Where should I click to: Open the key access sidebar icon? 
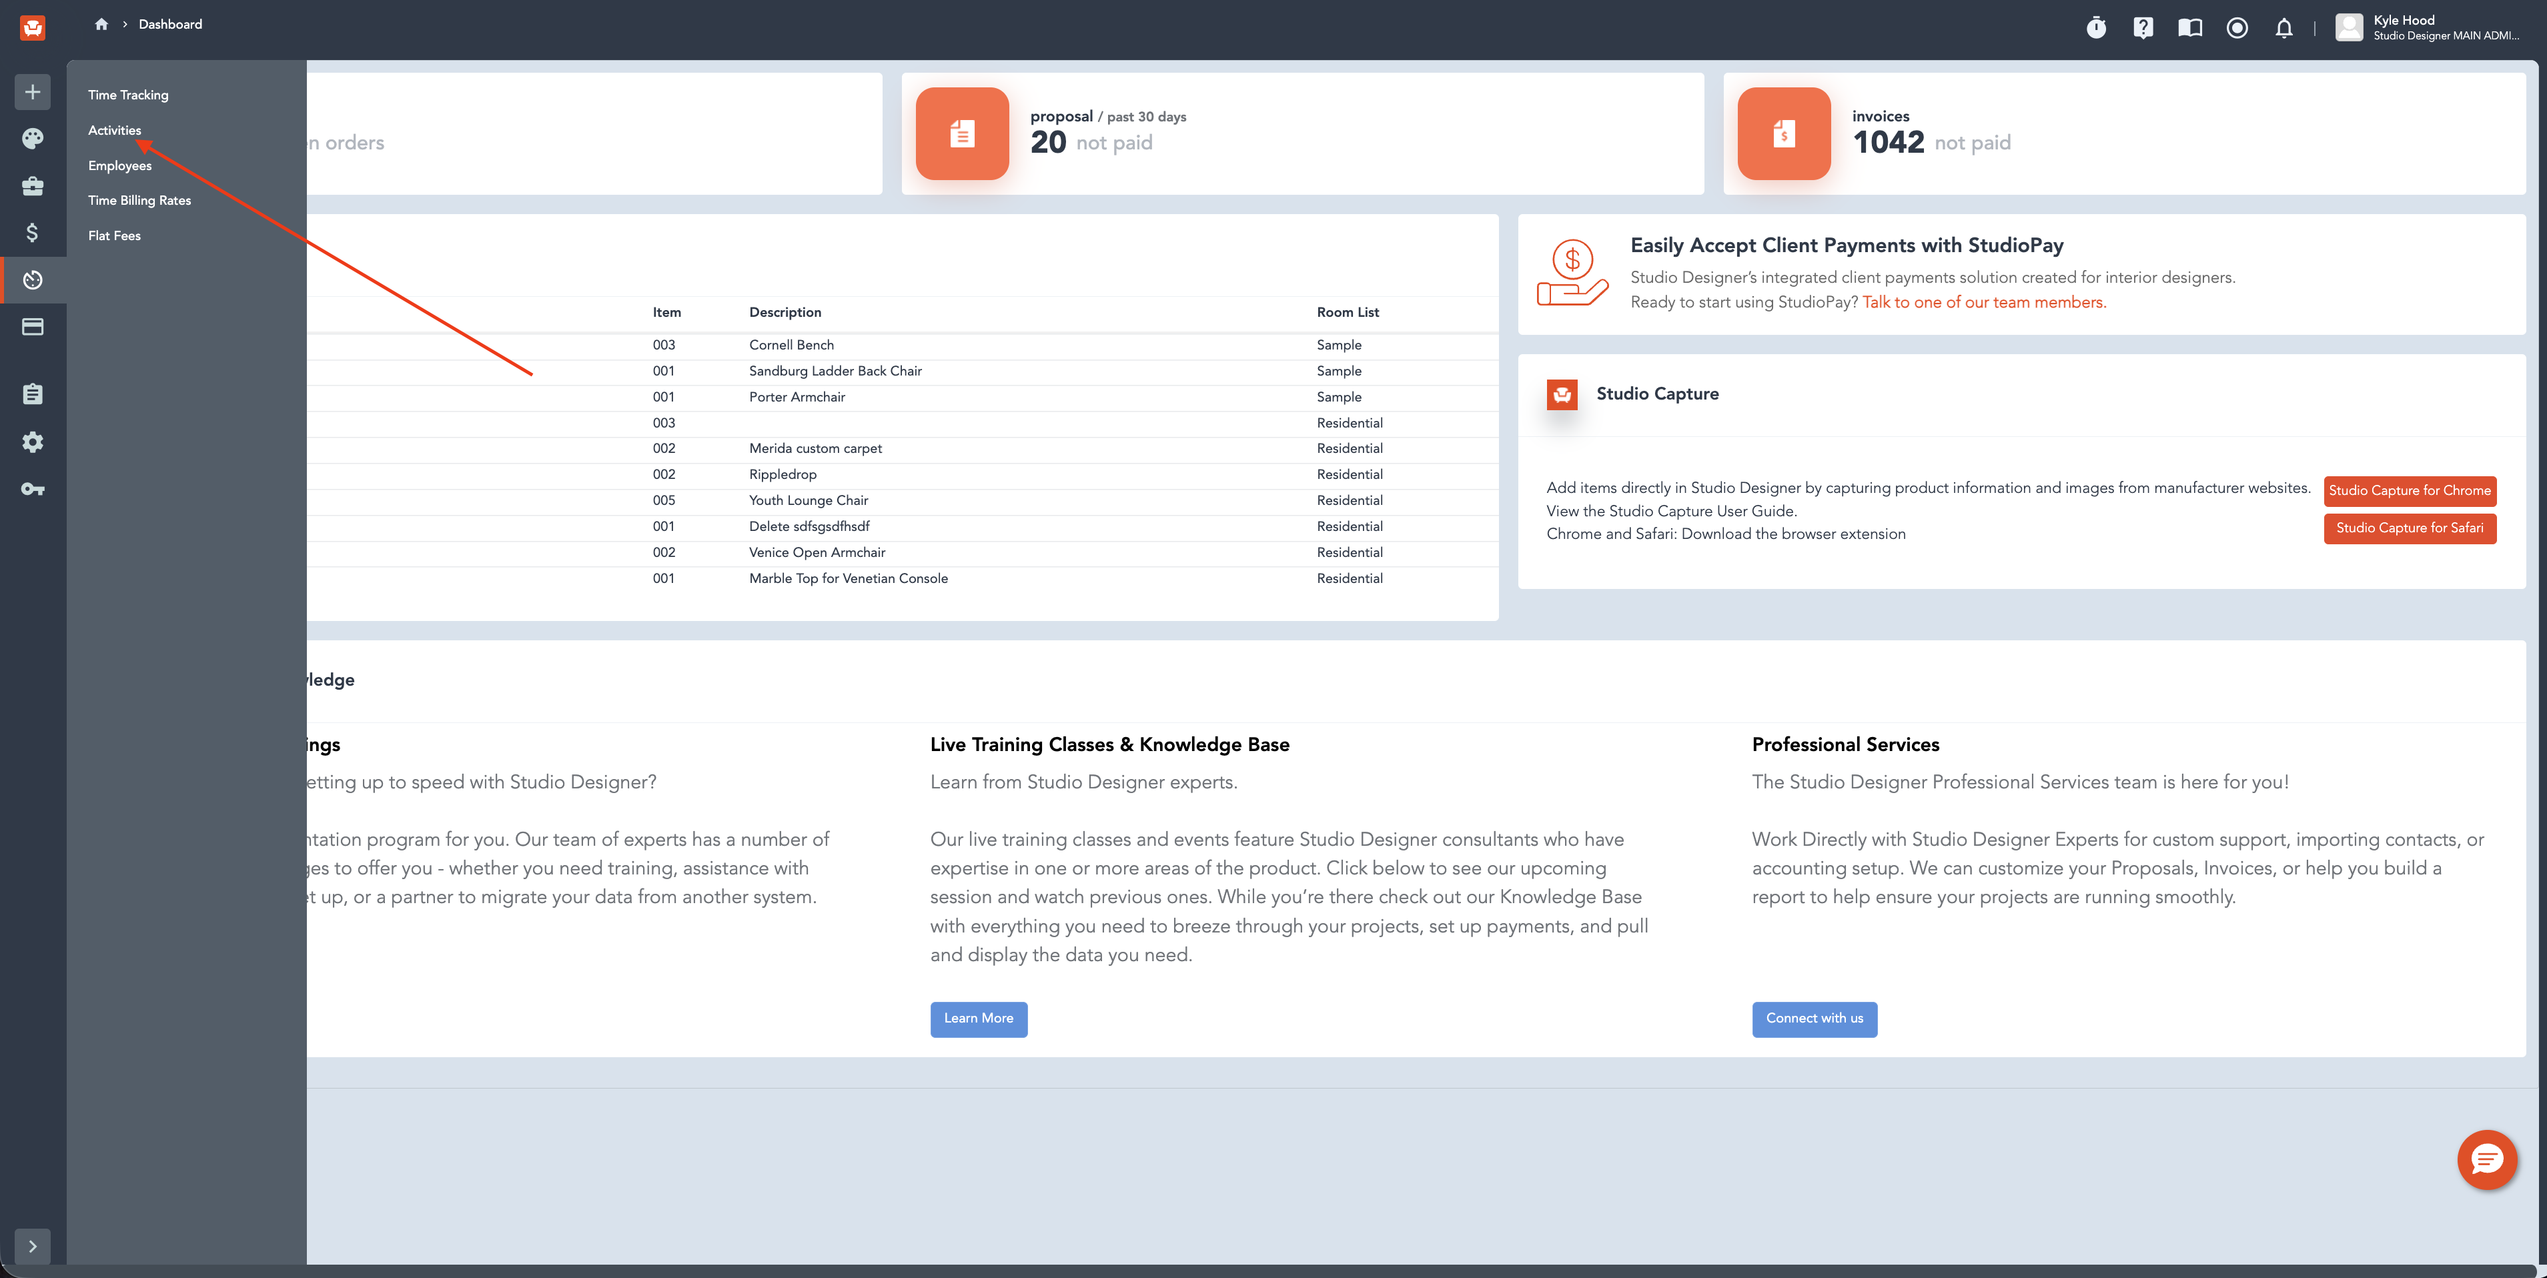click(x=33, y=490)
